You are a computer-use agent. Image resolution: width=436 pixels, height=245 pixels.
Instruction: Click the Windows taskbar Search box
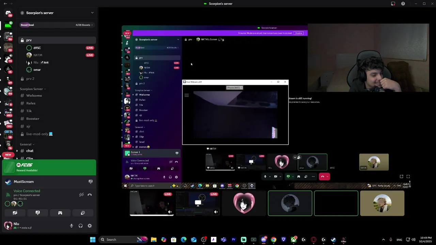tap(124, 240)
